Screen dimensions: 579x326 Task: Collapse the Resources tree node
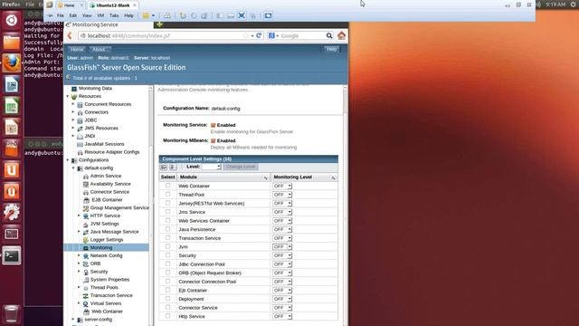pos(68,97)
